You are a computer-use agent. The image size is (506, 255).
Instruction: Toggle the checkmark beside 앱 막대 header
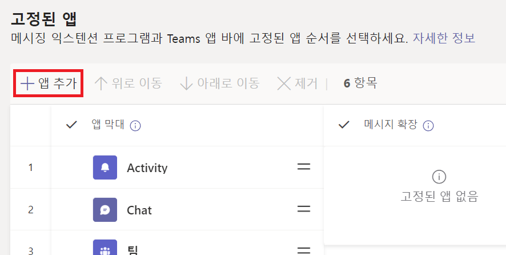pos(71,125)
